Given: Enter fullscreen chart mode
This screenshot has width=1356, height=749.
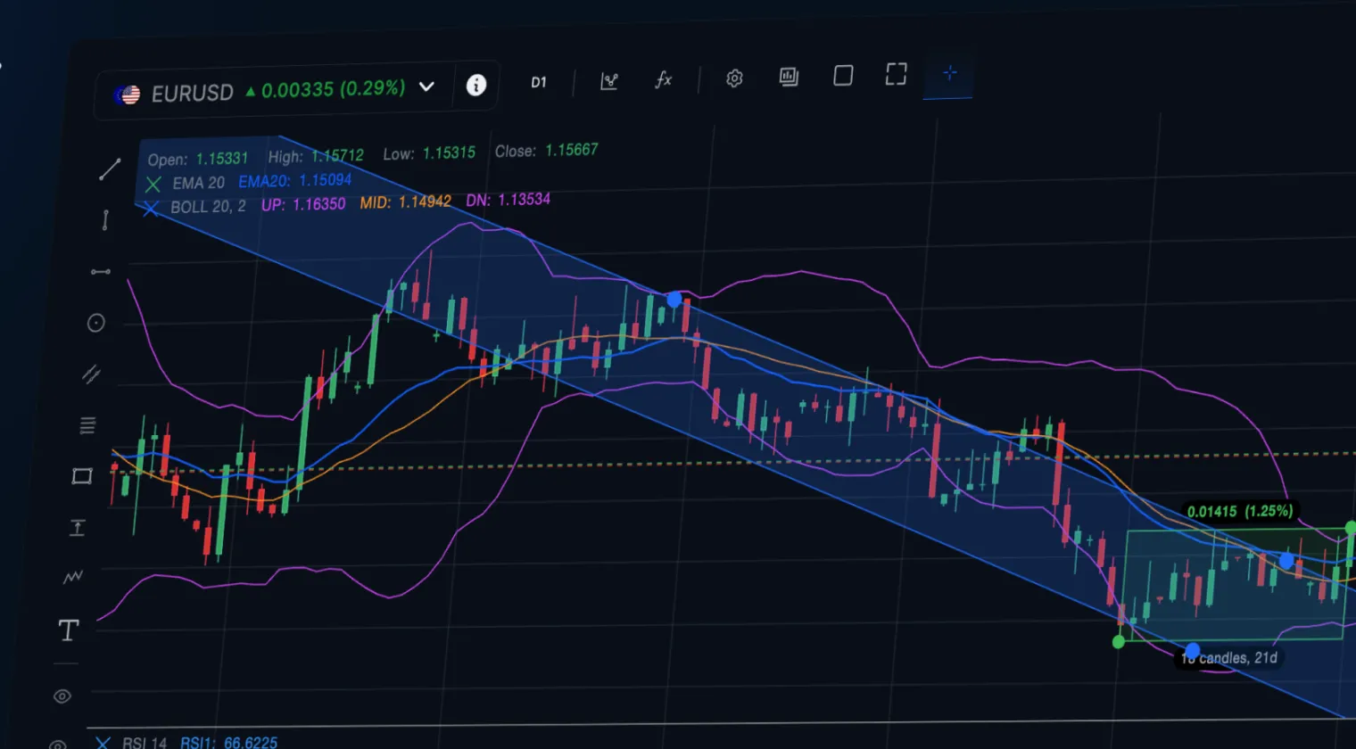Looking at the screenshot, I should click(x=896, y=74).
